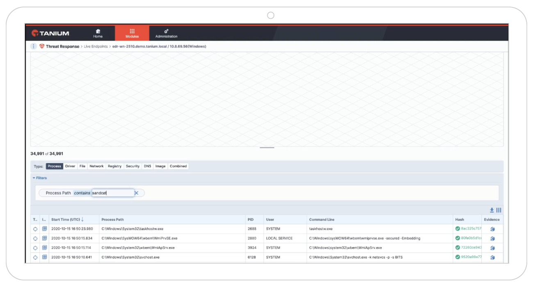
Task: Select the Network event type
Action: click(x=97, y=166)
